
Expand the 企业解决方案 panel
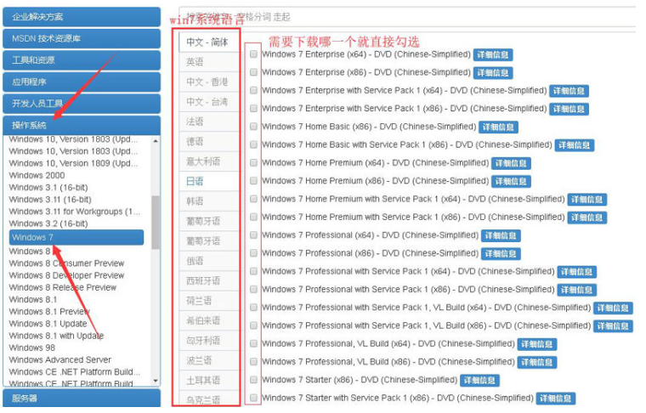[81, 16]
